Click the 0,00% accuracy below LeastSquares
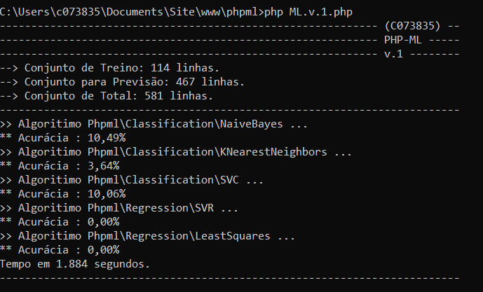Image resolution: width=483 pixels, height=292 pixels. click(x=104, y=250)
